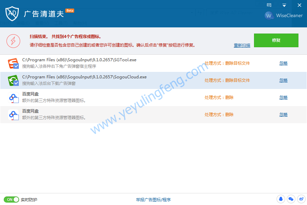Image resolution: width=307 pixels, height=205 pixels.
Task: Open the title bar dropdown menu arrow
Action: [x=284, y=5]
